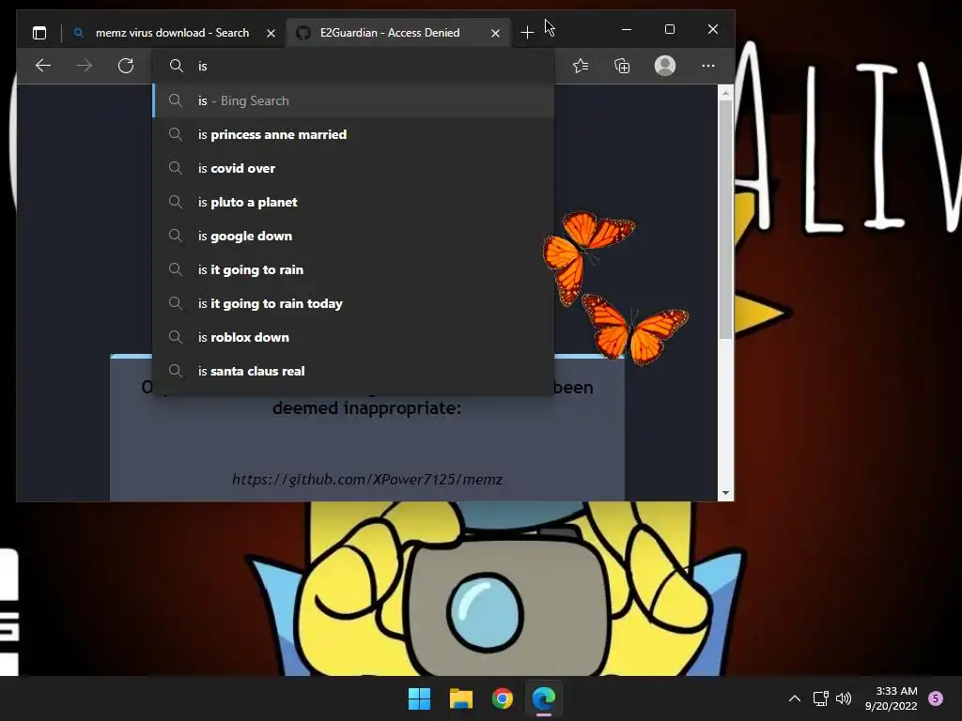Screen dimensions: 962x721
Task: Select 'is - Bing Search' suggestion
Action: [354, 100]
